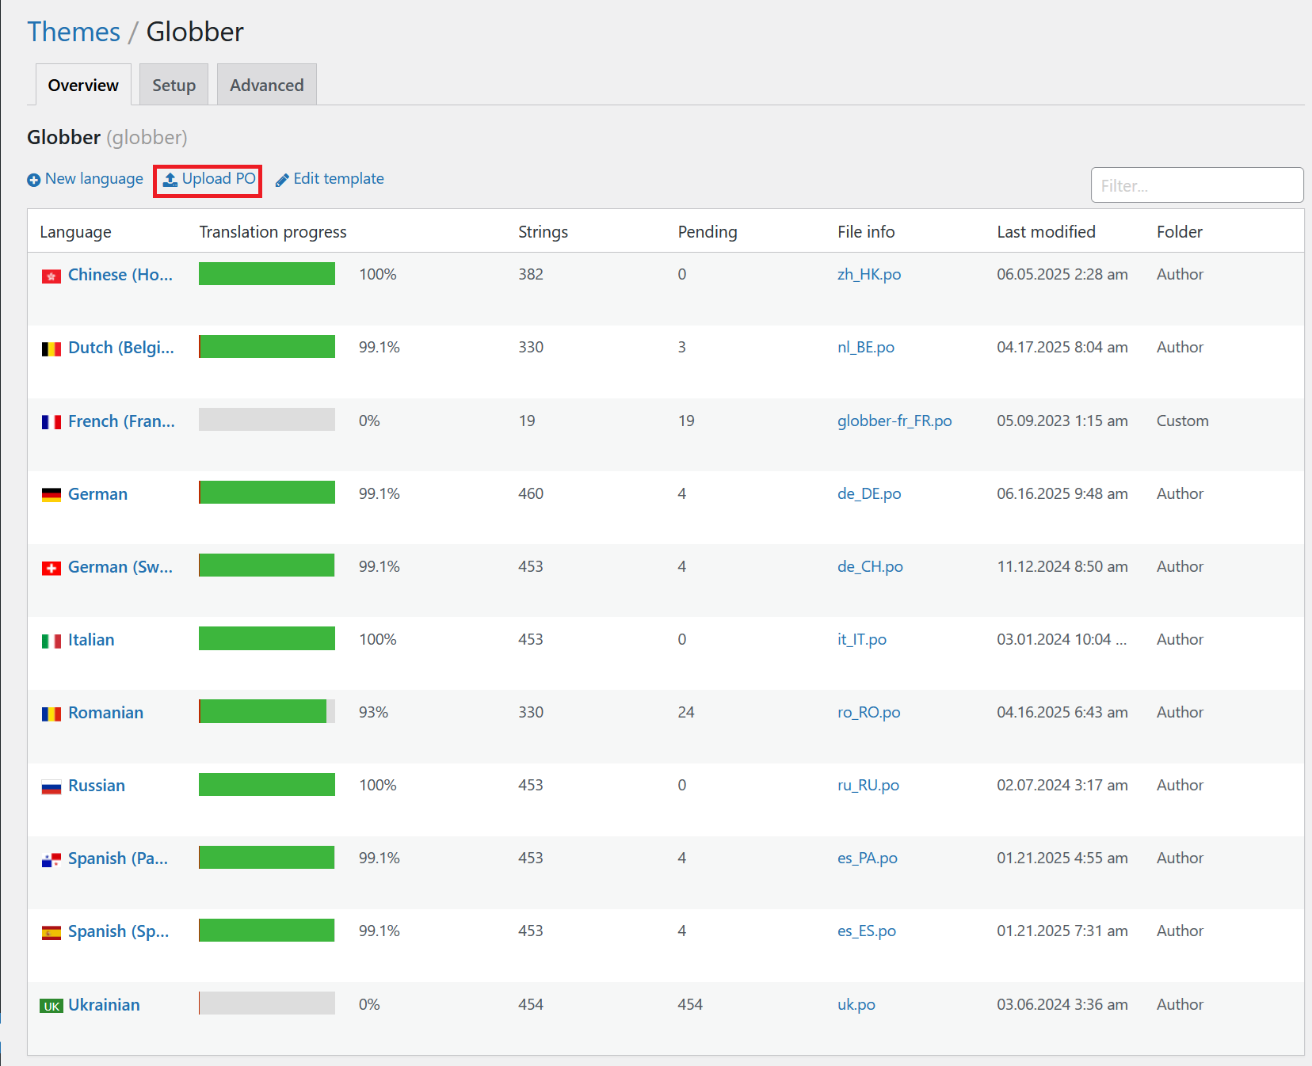
Task: Go back to Themes breadcrumb link
Action: coord(74,32)
